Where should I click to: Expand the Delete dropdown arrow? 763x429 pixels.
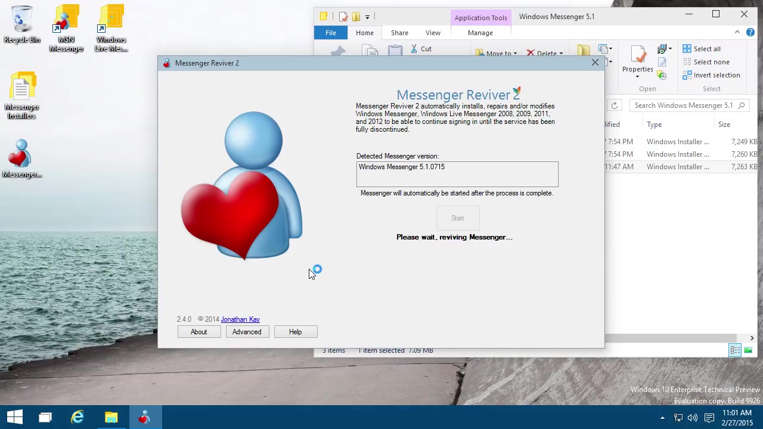pyautogui.click(x=561, y=54)
